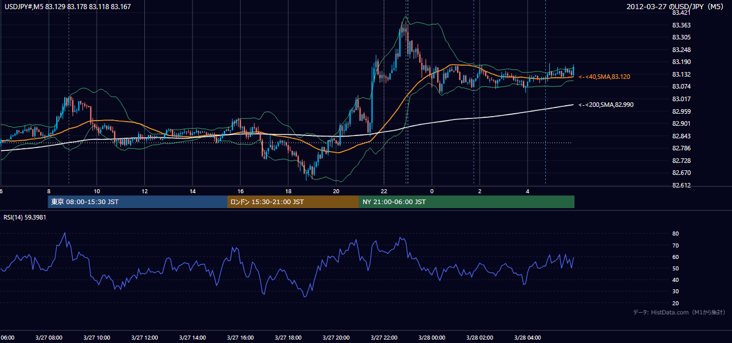
Task: Click price axis value 82.843
Action: click(x=682, y=136)
